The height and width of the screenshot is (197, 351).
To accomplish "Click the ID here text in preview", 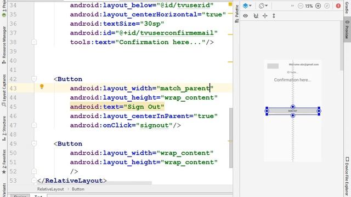I will (292, 72).
